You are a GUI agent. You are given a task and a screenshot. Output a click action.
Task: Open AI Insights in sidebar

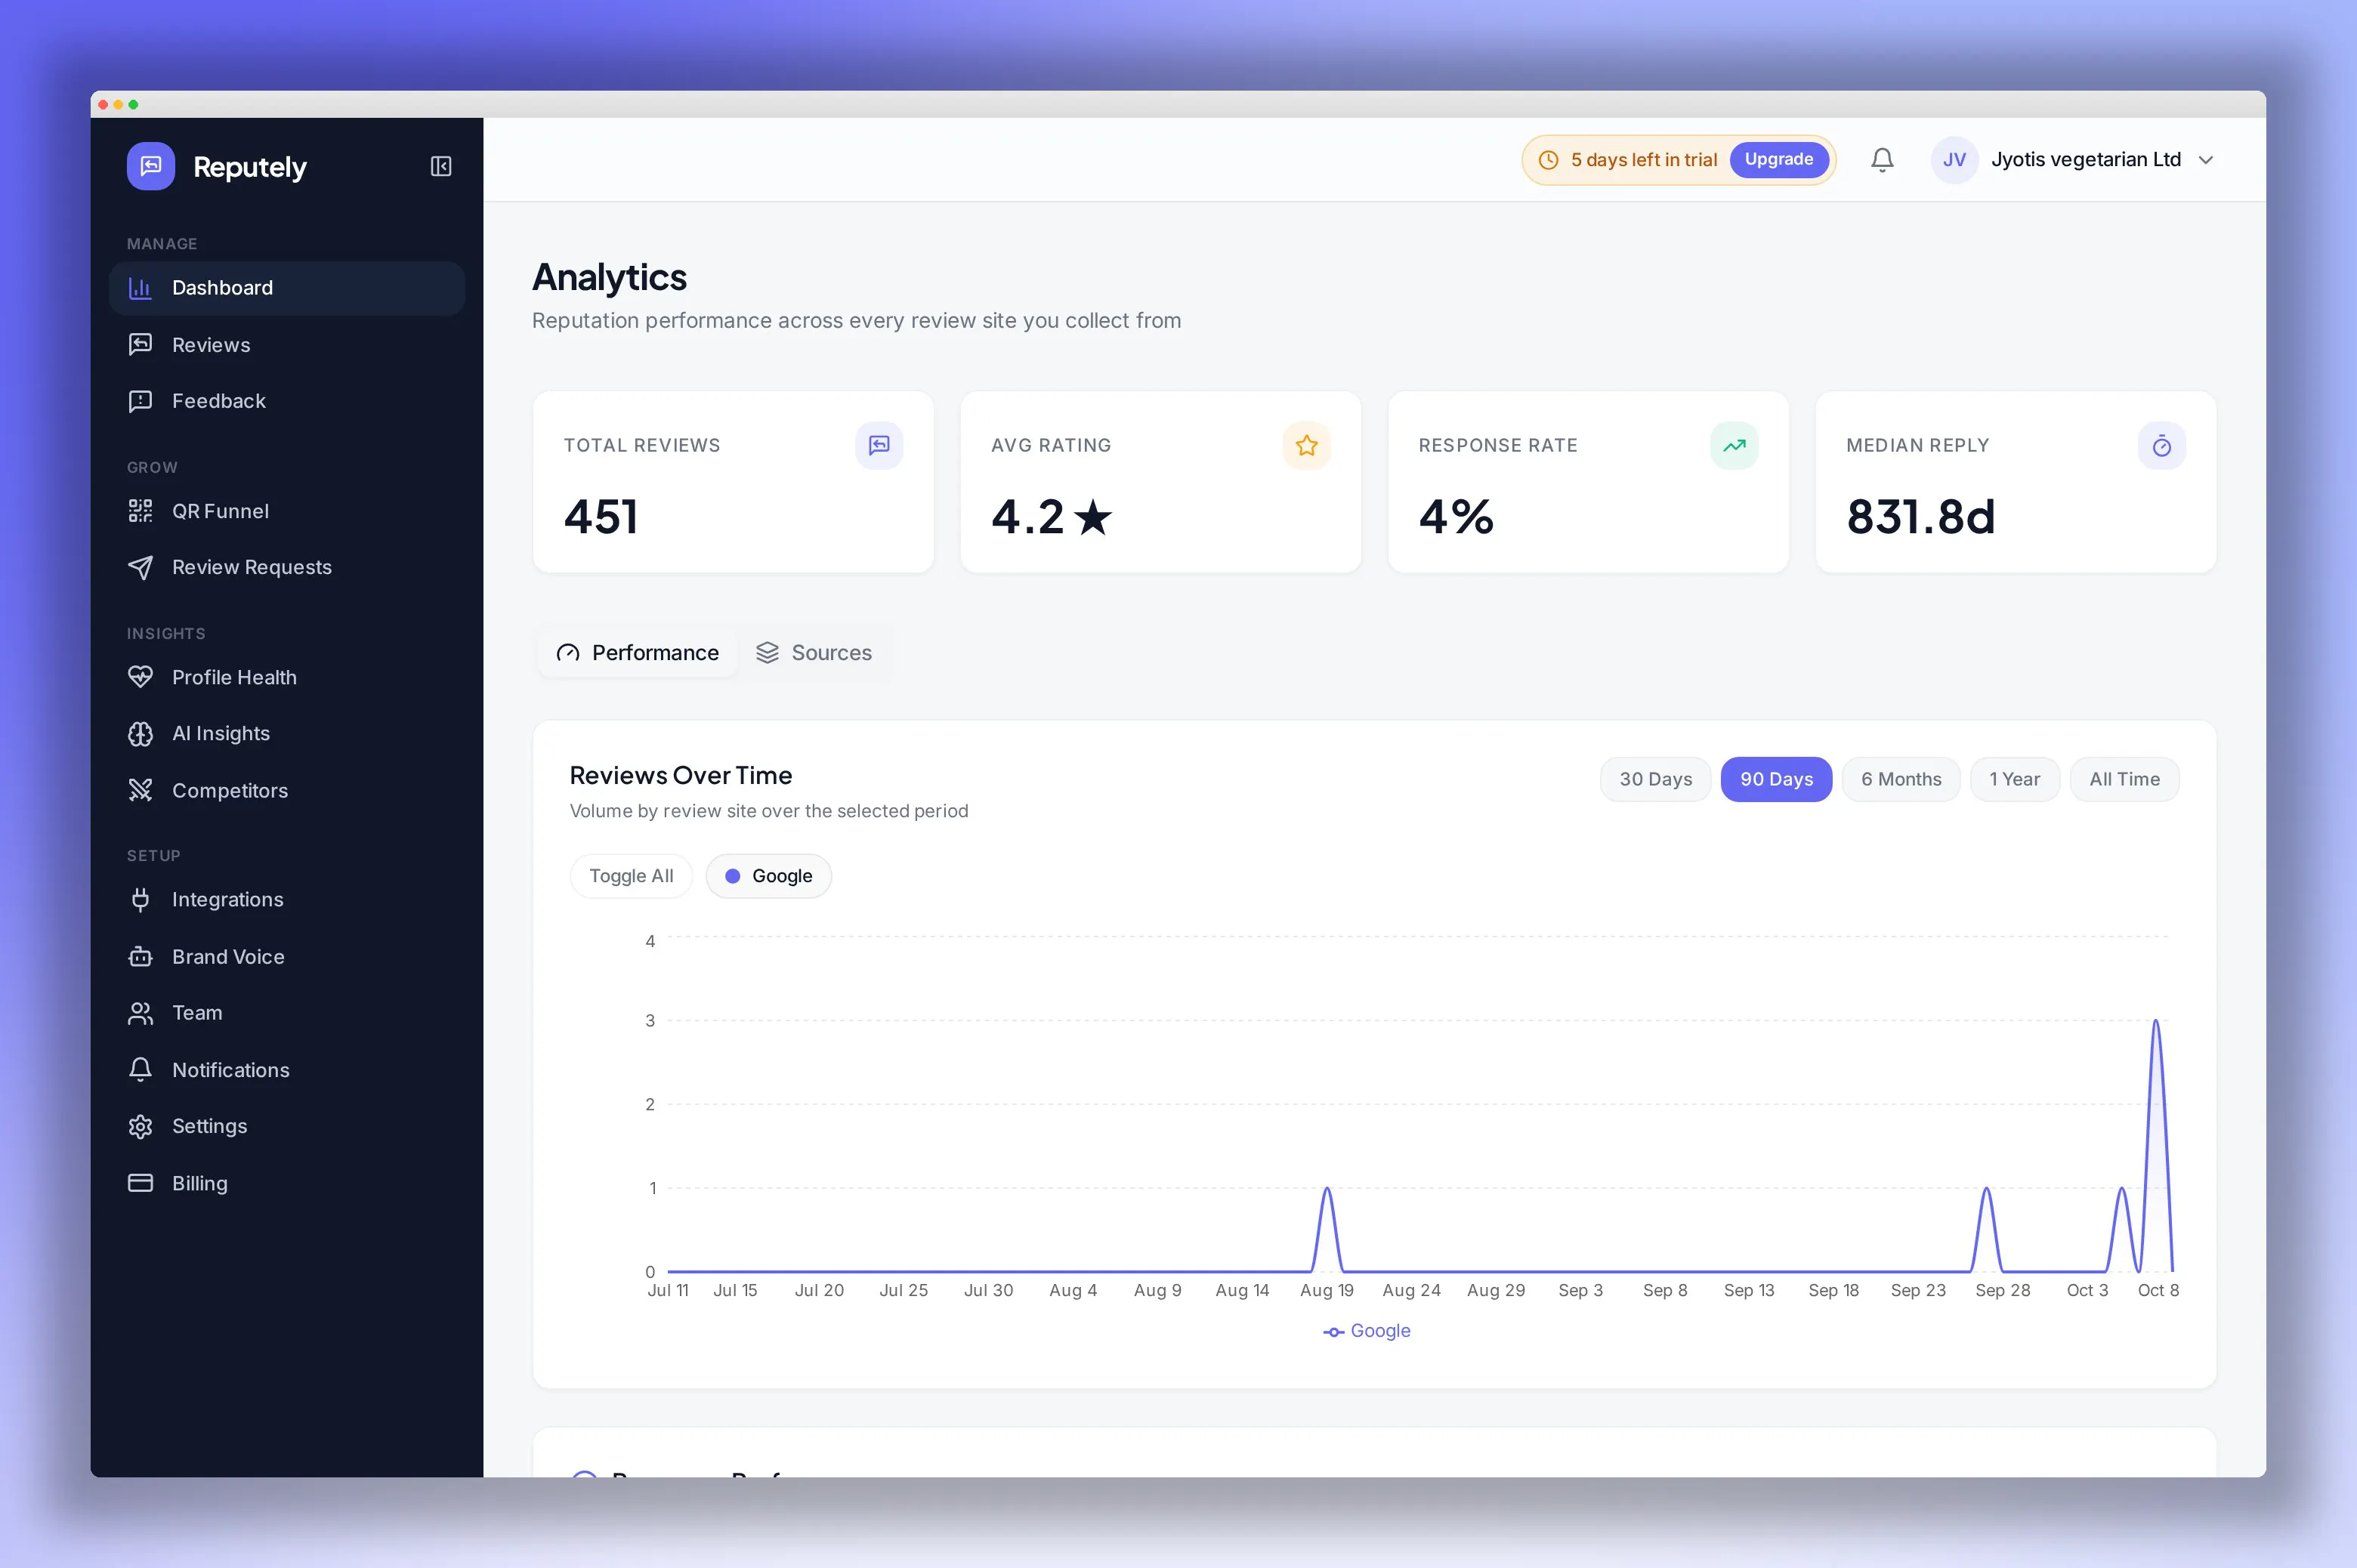(287, 733)
